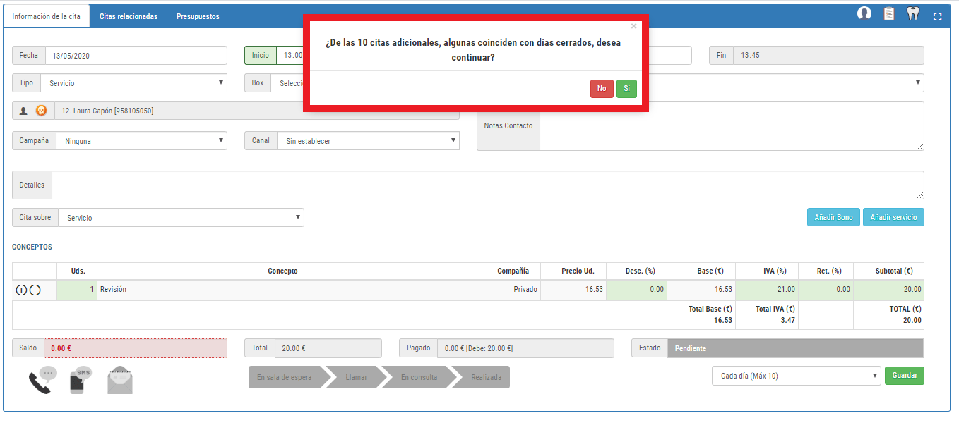Screen dimensions: 959x430
Task: Add a concept row with plus icon
Action: tap(21, 290)
